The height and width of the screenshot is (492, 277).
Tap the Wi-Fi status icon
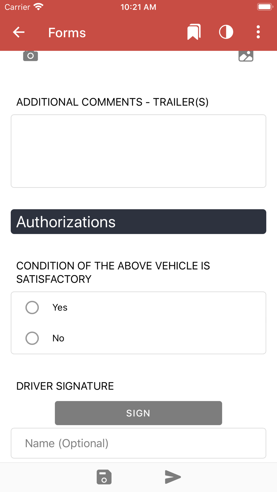point(39,7)
